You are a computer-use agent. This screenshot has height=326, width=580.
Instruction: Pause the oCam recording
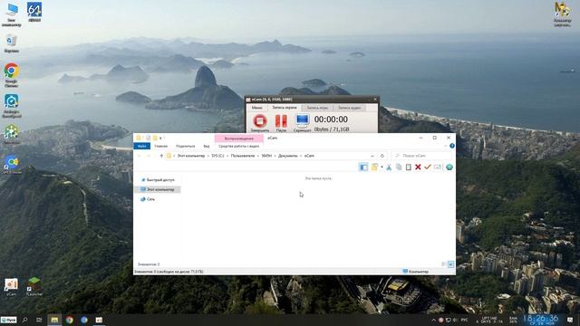(281, 121)
